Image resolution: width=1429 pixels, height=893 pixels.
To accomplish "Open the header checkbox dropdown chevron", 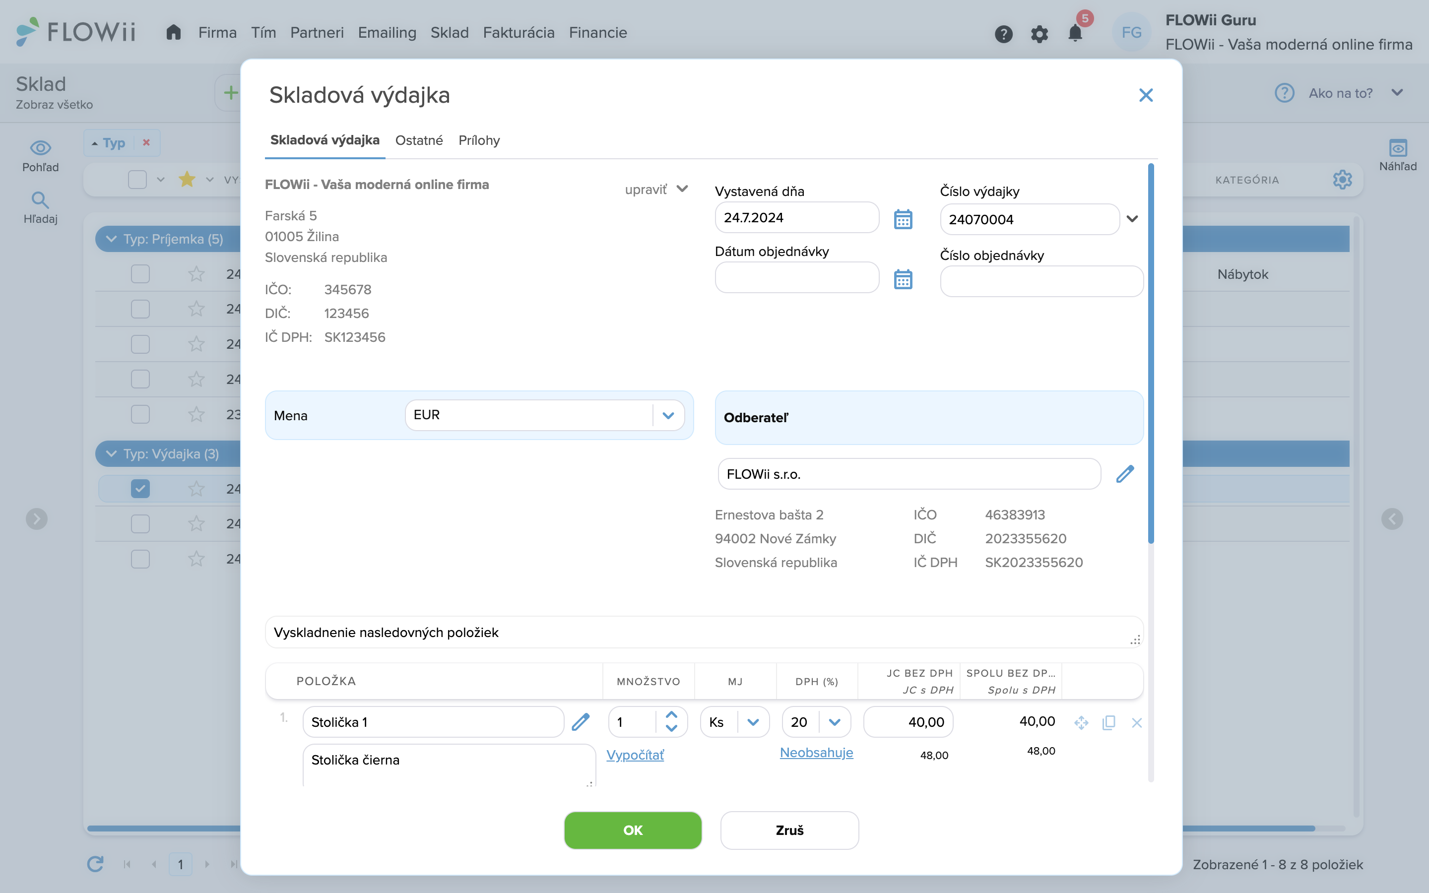I will [161, 180].
